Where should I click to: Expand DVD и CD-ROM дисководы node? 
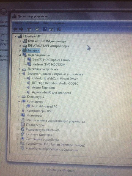click(20, 41)
